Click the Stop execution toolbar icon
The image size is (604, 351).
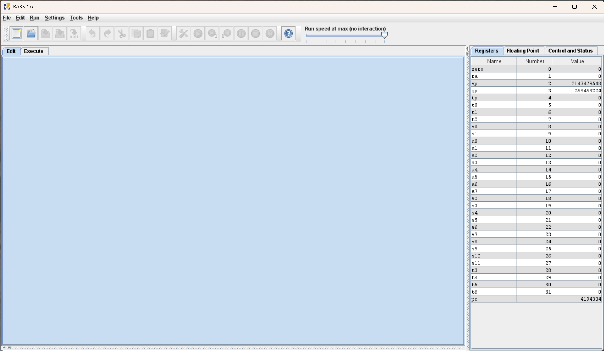(x=255, y=34)
